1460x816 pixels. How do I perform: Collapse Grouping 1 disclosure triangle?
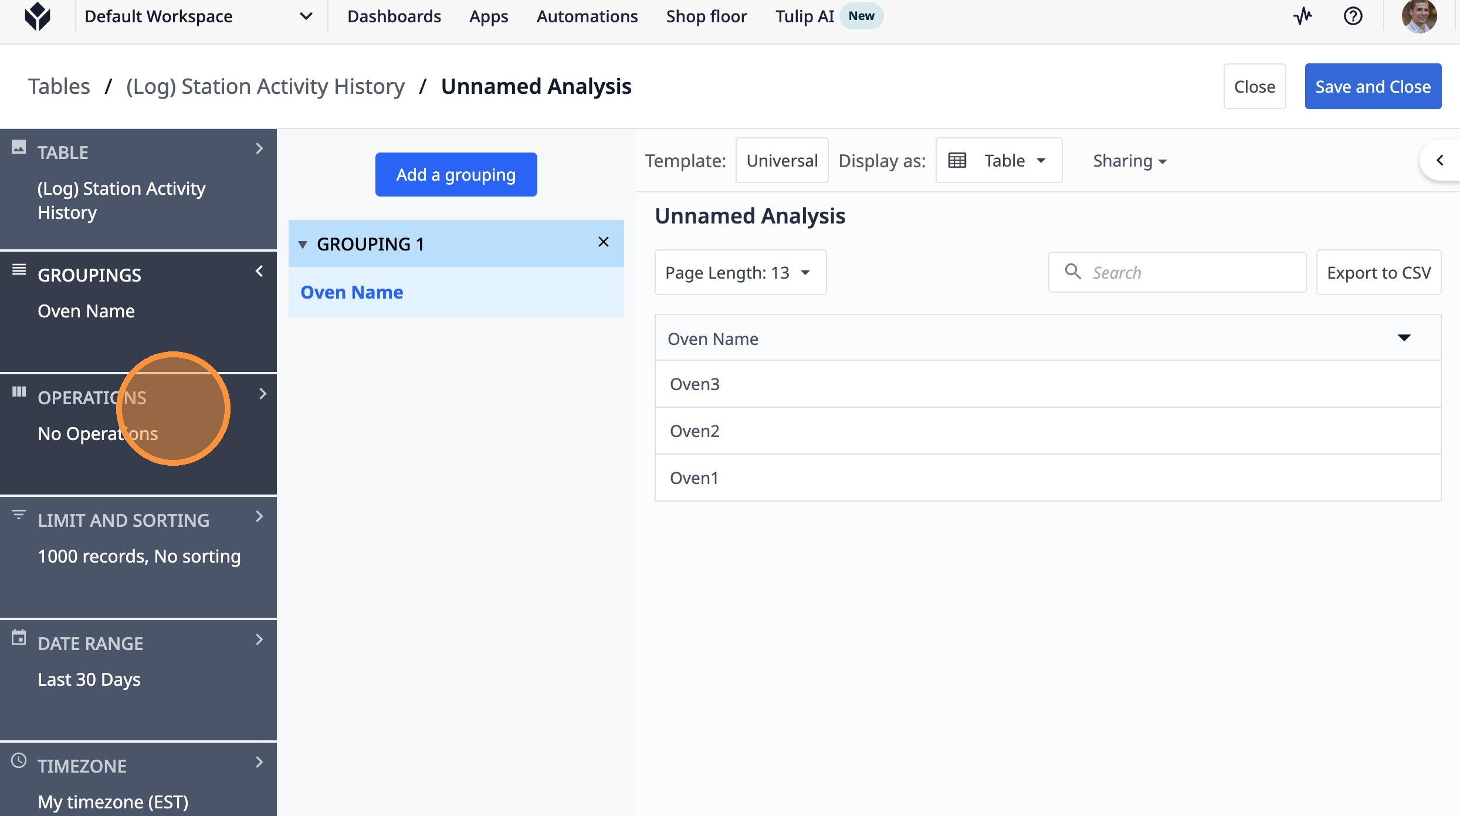(x=303, y=245)
